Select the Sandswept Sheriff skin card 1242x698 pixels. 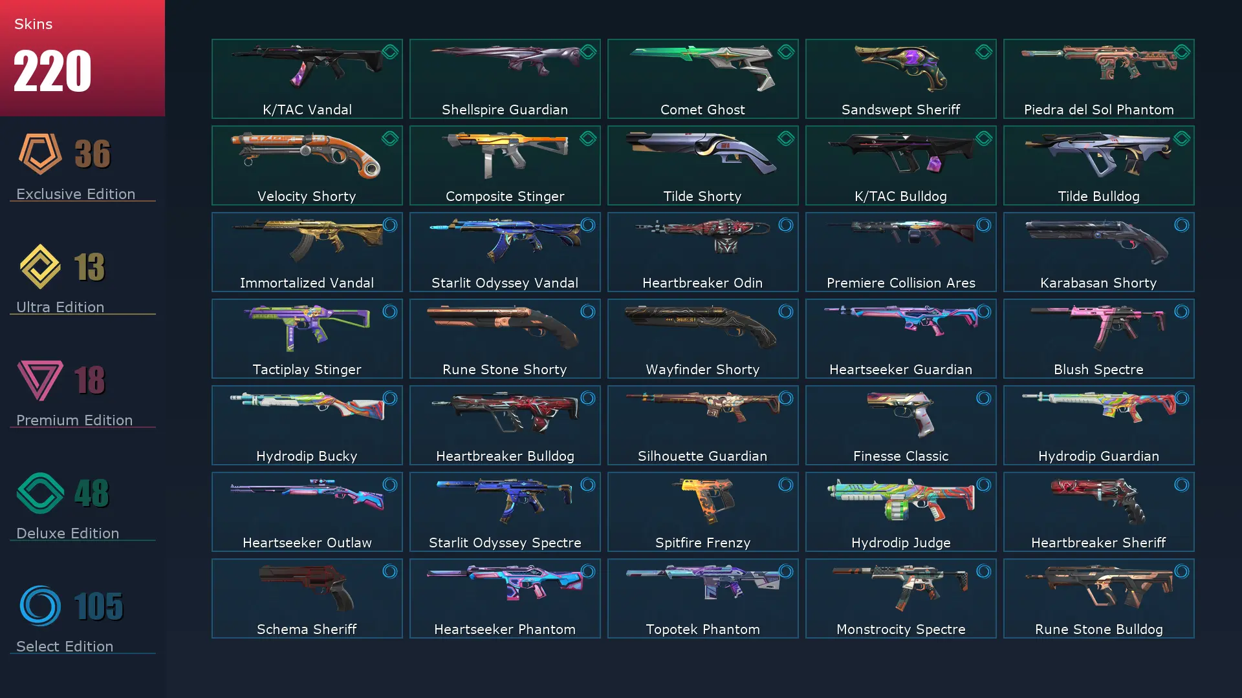click(901, 79)
